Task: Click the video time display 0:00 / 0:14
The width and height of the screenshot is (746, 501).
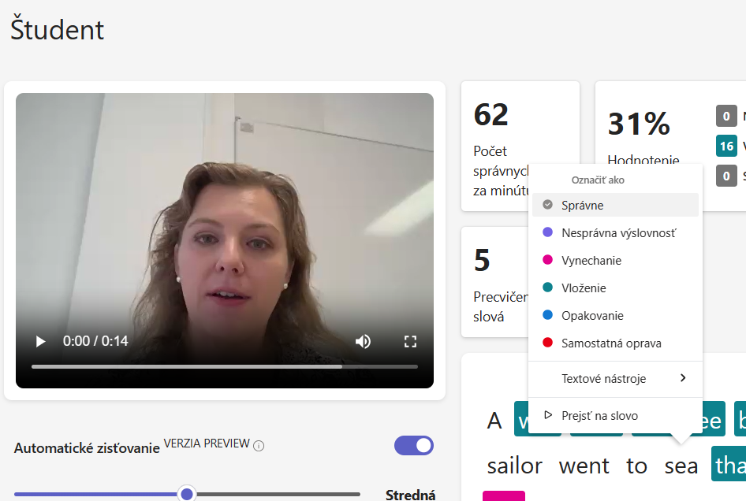Action: tap(95, 341)
